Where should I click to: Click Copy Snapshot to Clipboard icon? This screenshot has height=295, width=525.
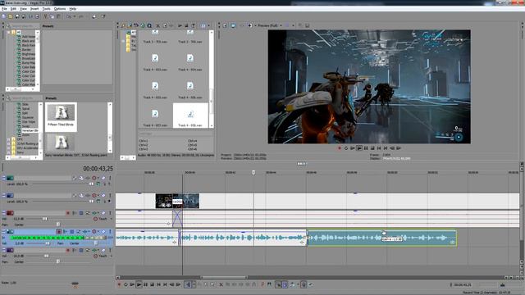tap(300, 25)
